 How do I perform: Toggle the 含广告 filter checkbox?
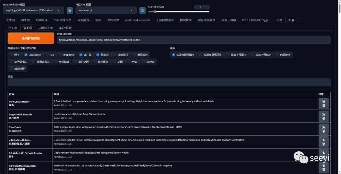[x=81, y=55]
